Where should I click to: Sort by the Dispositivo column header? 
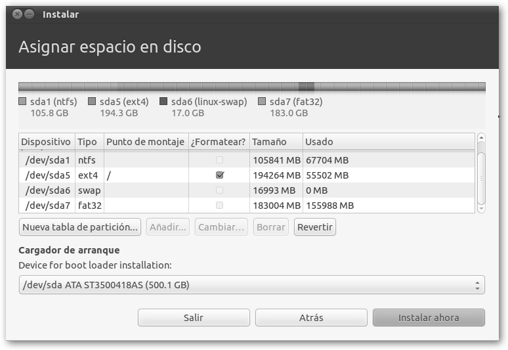pos(46,141)
